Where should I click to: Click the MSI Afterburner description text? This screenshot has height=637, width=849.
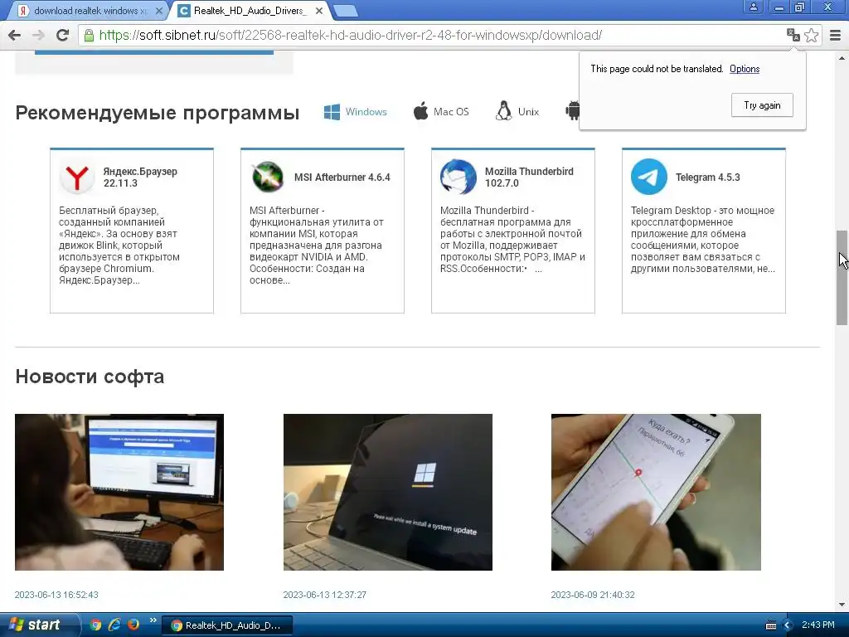[317, 246]
